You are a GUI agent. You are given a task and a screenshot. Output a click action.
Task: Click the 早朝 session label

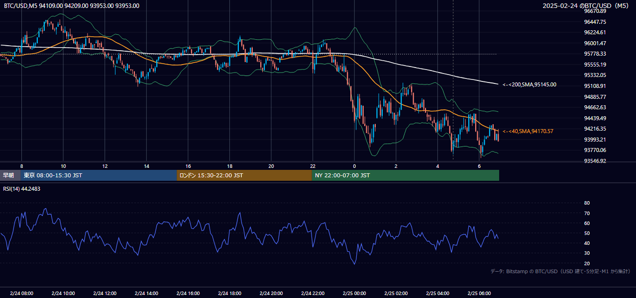pyautogui.click(x=8, y=175)
